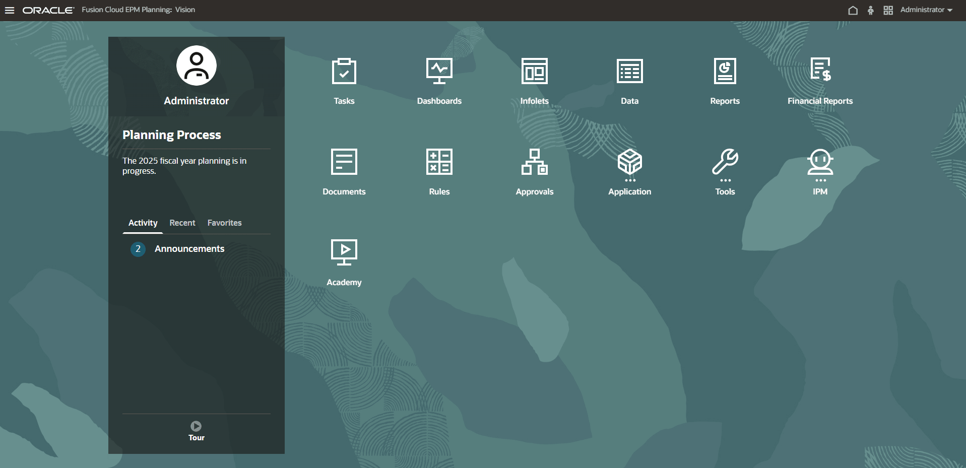Expand the Tools cluster
This screenshot has height=468, width=966.
coord(725,172)
